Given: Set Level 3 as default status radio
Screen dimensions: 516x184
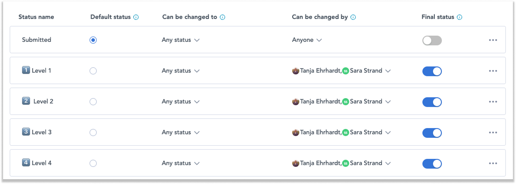Looking at the screenshot, I should [x=93, y=132].
